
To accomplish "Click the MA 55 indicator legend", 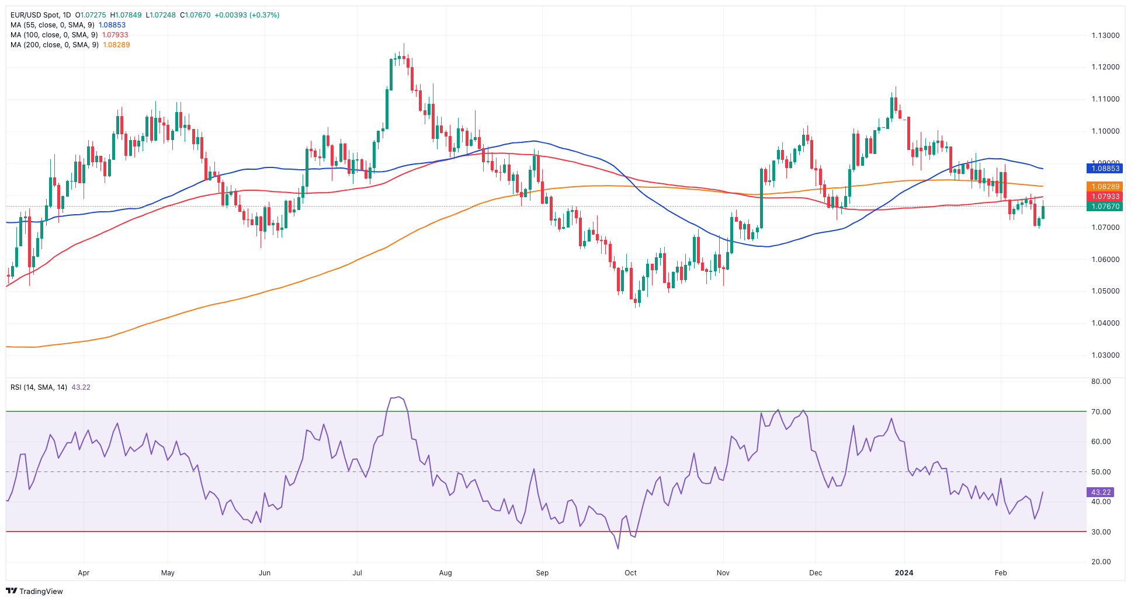I will coord(68,25).
